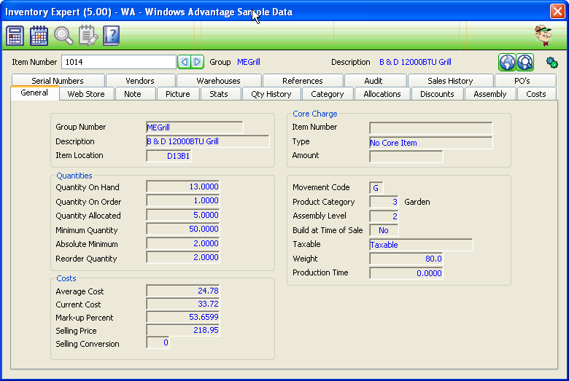This screenshot has height=381, width=569.
Task: Go to next item with right arrow
Action: coord(197,63)
